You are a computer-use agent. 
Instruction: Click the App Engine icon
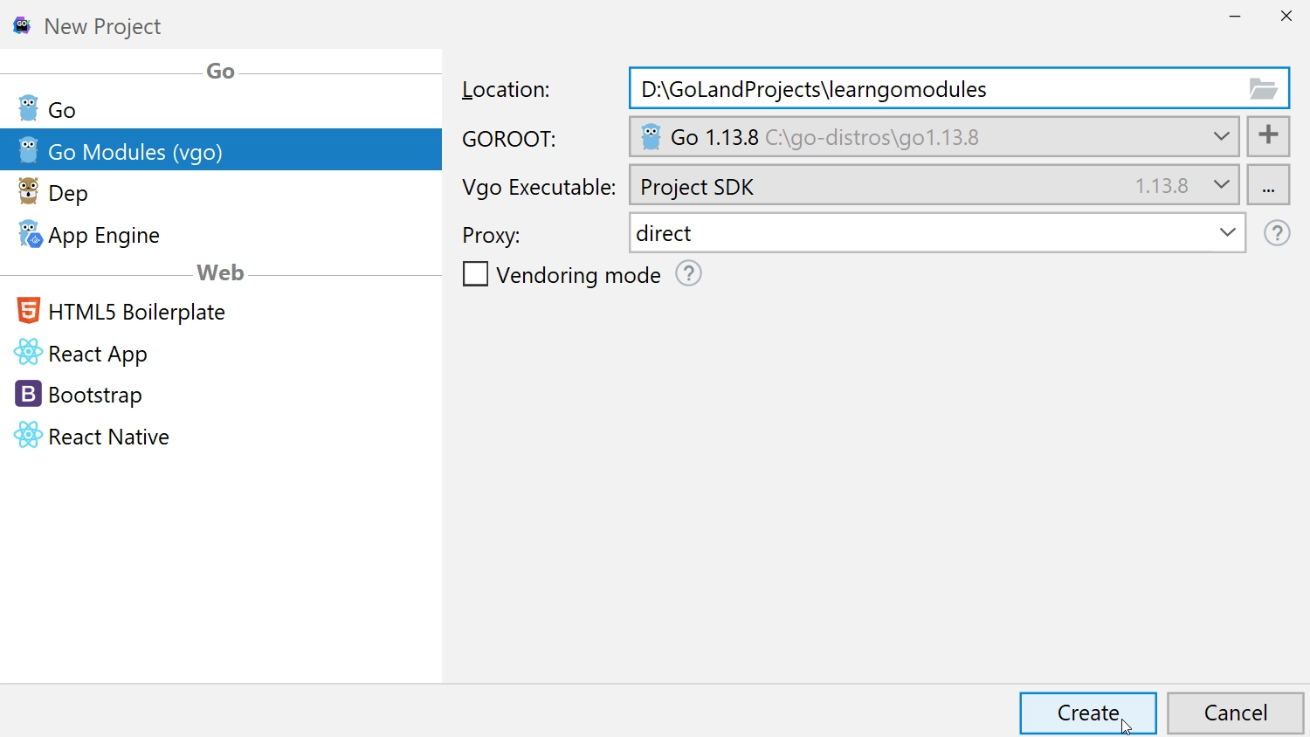(x=29, y=233)
